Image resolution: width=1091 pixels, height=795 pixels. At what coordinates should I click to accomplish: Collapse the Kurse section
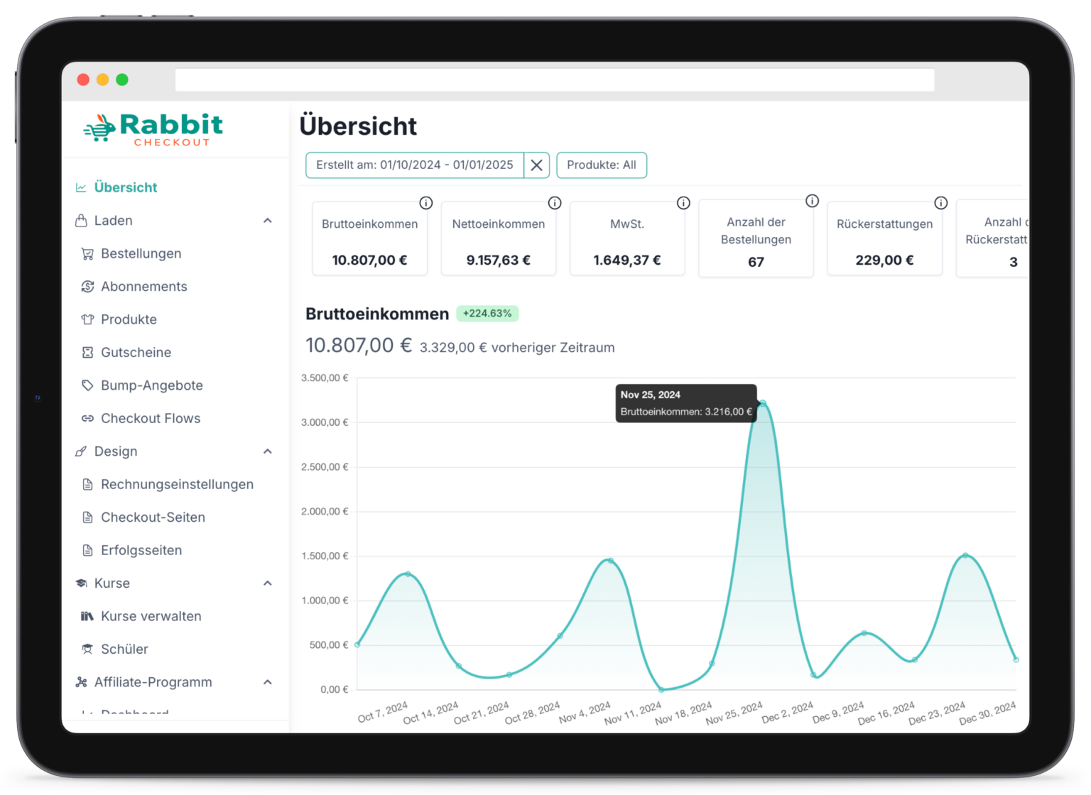click(x=268, y=583)
